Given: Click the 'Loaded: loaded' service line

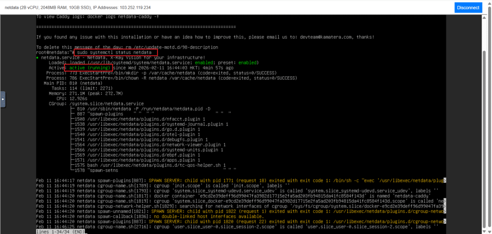Looking at the screenshot, I should [153, 63].
